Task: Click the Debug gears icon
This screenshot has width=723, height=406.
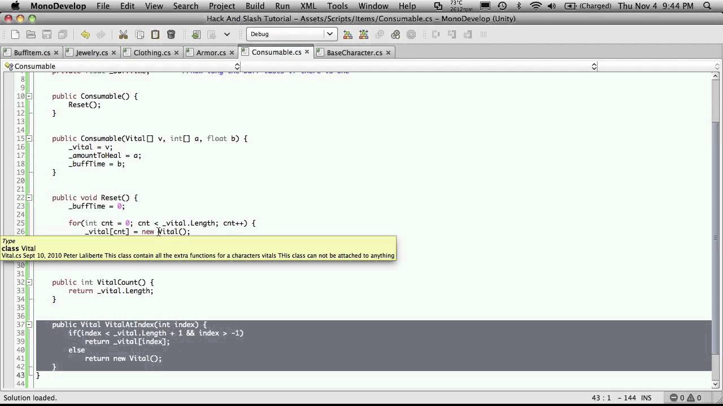Action: [395, 34]
